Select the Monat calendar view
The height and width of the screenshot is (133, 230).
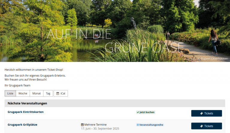click(x=37, y=93)
